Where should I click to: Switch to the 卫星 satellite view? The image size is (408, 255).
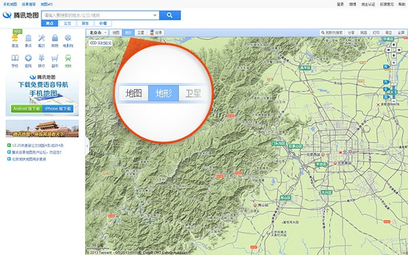(x=141, y=33)
